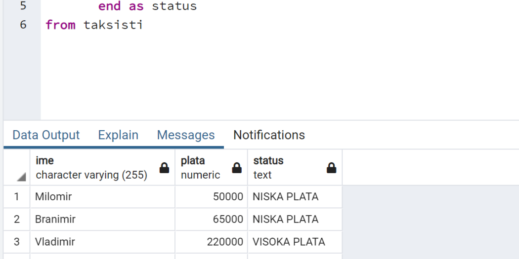
Task: Click line number 5 in editor gutter
Action: coord(23,6)
